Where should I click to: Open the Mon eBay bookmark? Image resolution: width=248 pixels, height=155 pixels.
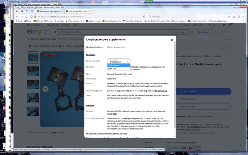[59, 21]
